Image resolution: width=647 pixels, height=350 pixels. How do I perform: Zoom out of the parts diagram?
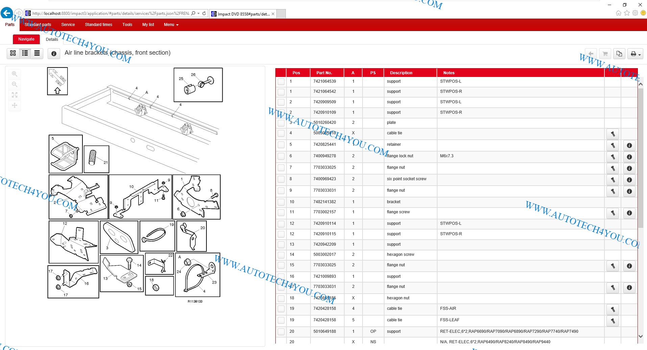(15, 84)
